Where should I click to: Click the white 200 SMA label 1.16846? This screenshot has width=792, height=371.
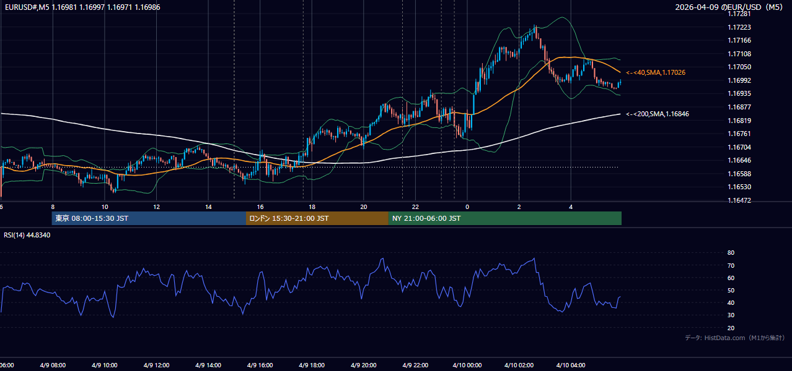point(658,114)
